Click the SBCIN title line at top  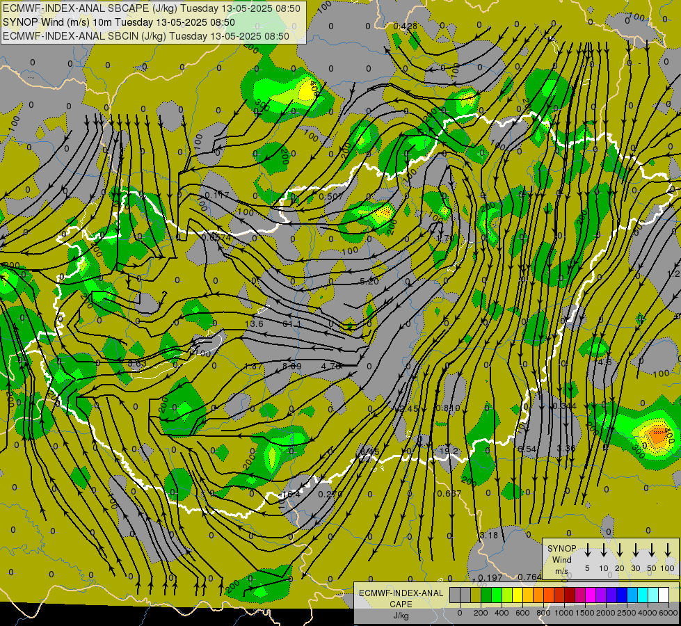pos(146,36)
